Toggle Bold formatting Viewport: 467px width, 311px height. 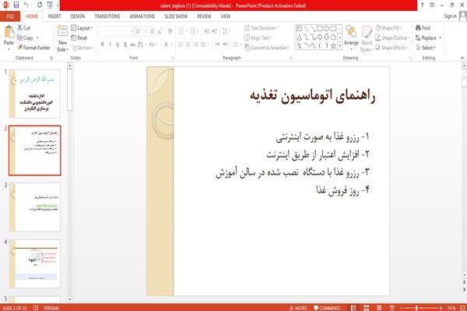103,44
